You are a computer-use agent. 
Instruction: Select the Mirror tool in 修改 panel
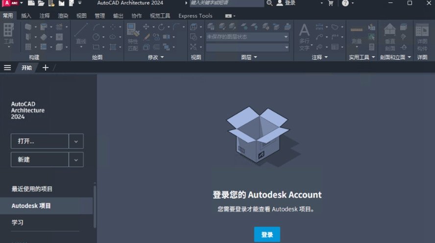pos(166,37)
